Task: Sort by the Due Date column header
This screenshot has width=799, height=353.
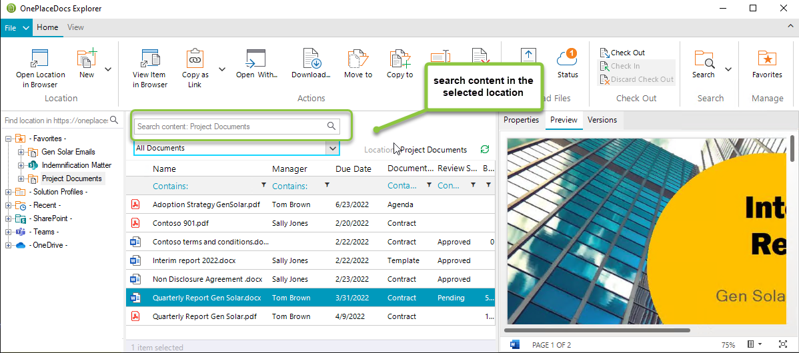Action: [353, 169]
